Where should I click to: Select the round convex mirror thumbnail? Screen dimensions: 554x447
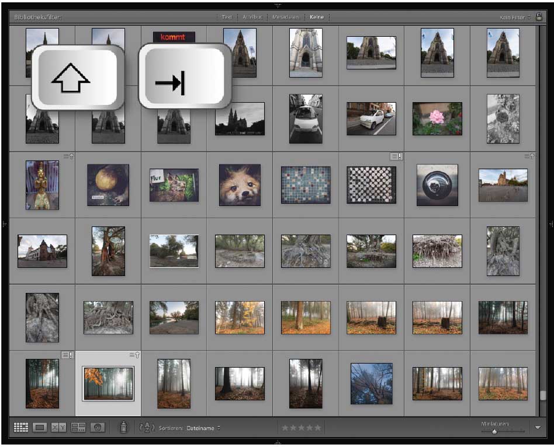tap(437, 185)
